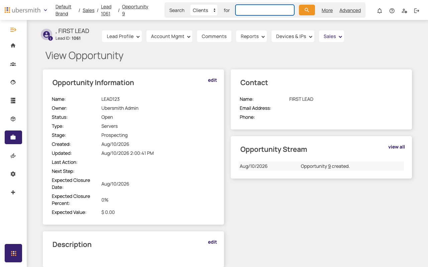Open the app grid button at bottom-left
Screen dimensions: 428x267
[x=13, y=253]
